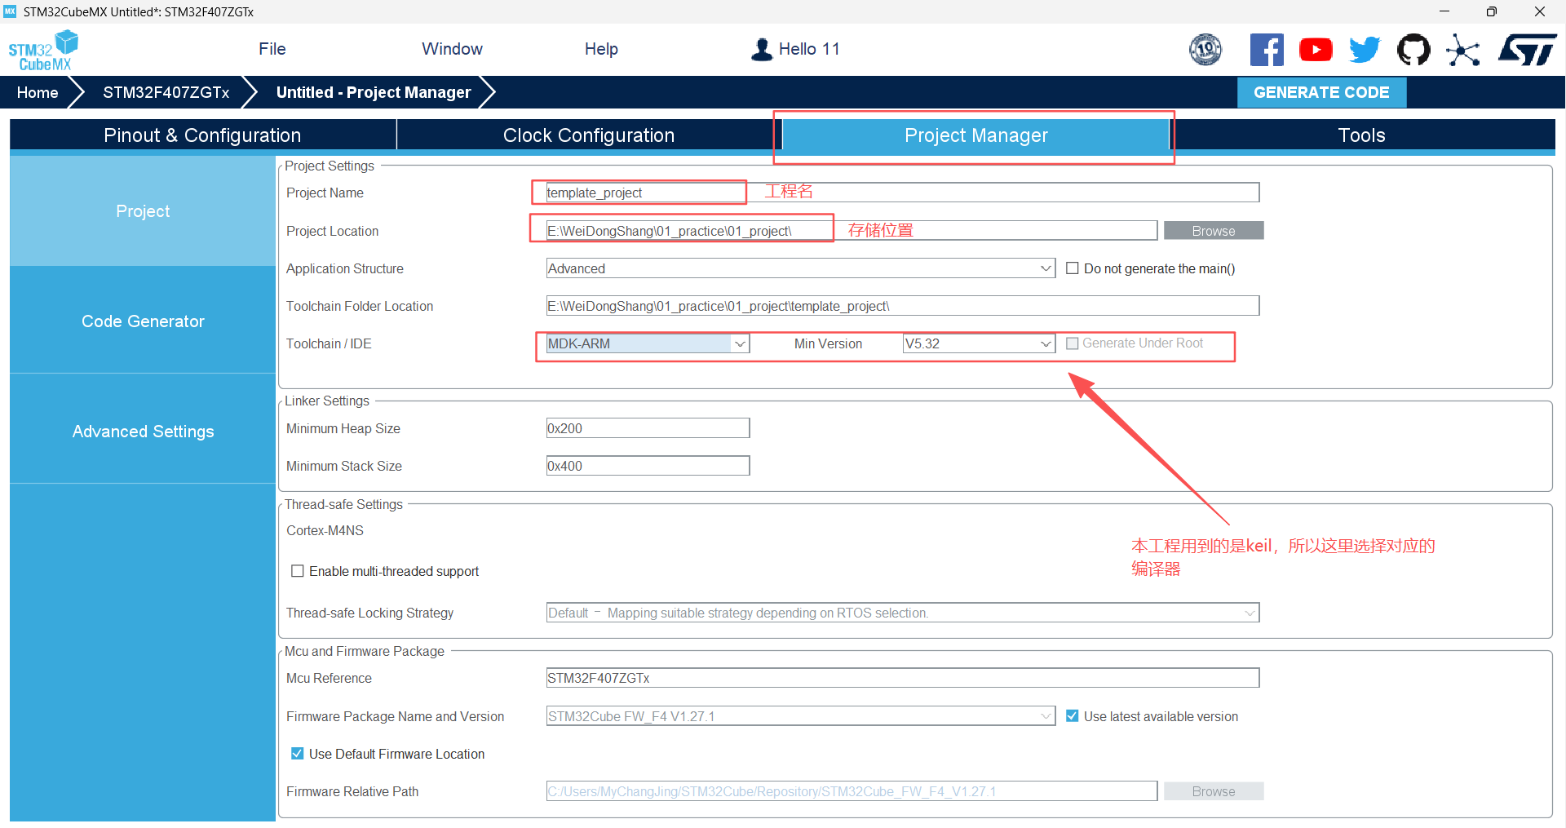Toggle Use Default Firmware Location checkbox

(298, 754)
